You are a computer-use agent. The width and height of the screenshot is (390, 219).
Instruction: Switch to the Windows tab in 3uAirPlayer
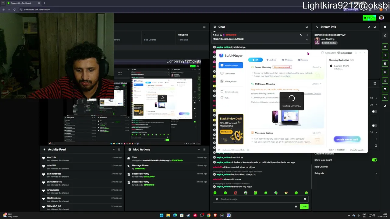(x=287, y=60)
